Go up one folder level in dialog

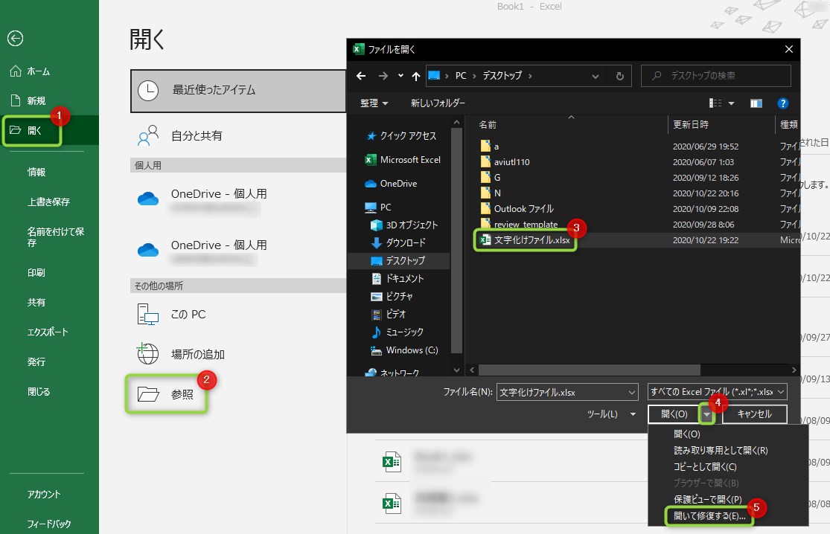tap(416, 76)
